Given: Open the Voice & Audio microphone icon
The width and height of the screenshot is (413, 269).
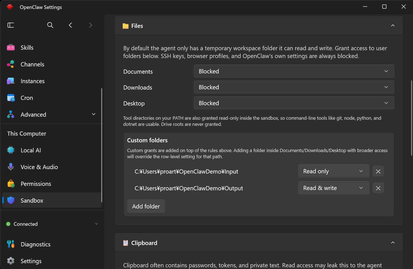Looking at the screenshot, I should [x=11, y=167].
